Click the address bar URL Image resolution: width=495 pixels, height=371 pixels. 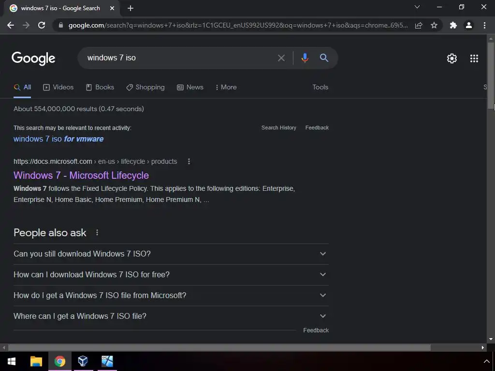[x=238, y=25]
